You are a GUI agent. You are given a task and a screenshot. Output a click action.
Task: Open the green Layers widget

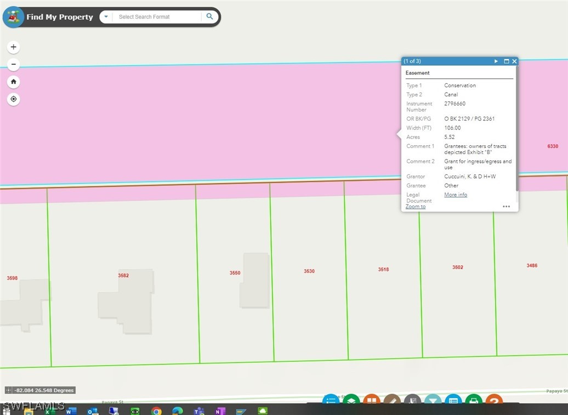point(351,400)
